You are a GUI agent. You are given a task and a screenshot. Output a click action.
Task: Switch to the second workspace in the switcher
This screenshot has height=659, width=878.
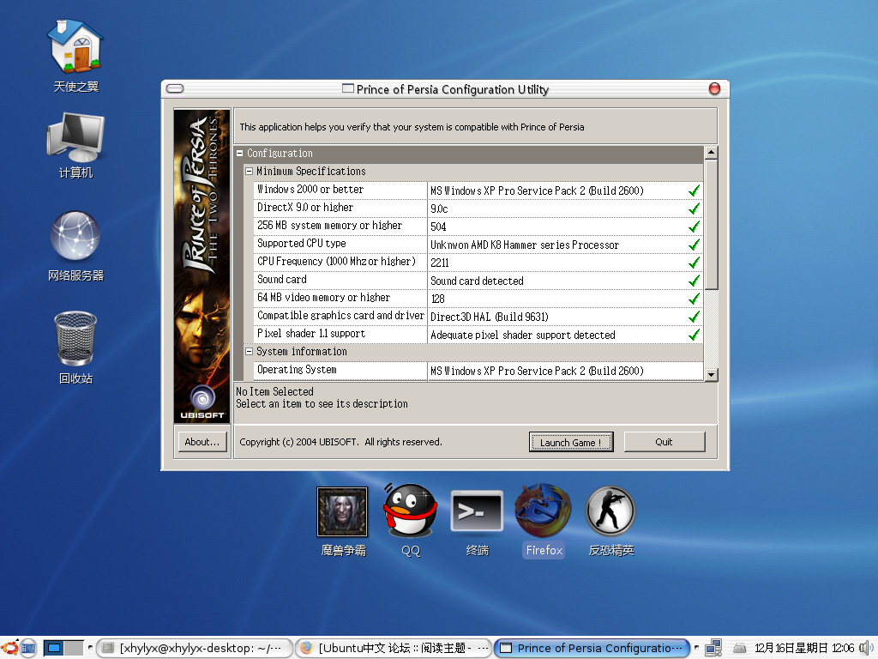coord(74,649)
